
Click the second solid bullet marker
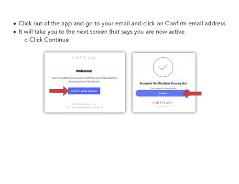click(15, 32)
